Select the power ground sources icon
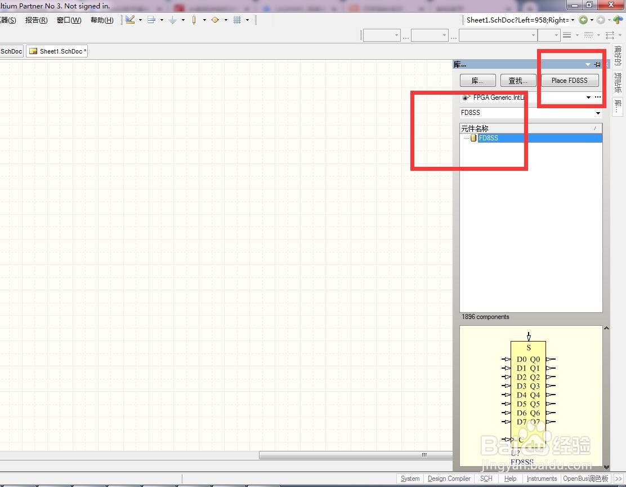Screen dimensions: 626x487 click(x=172, y=20)
